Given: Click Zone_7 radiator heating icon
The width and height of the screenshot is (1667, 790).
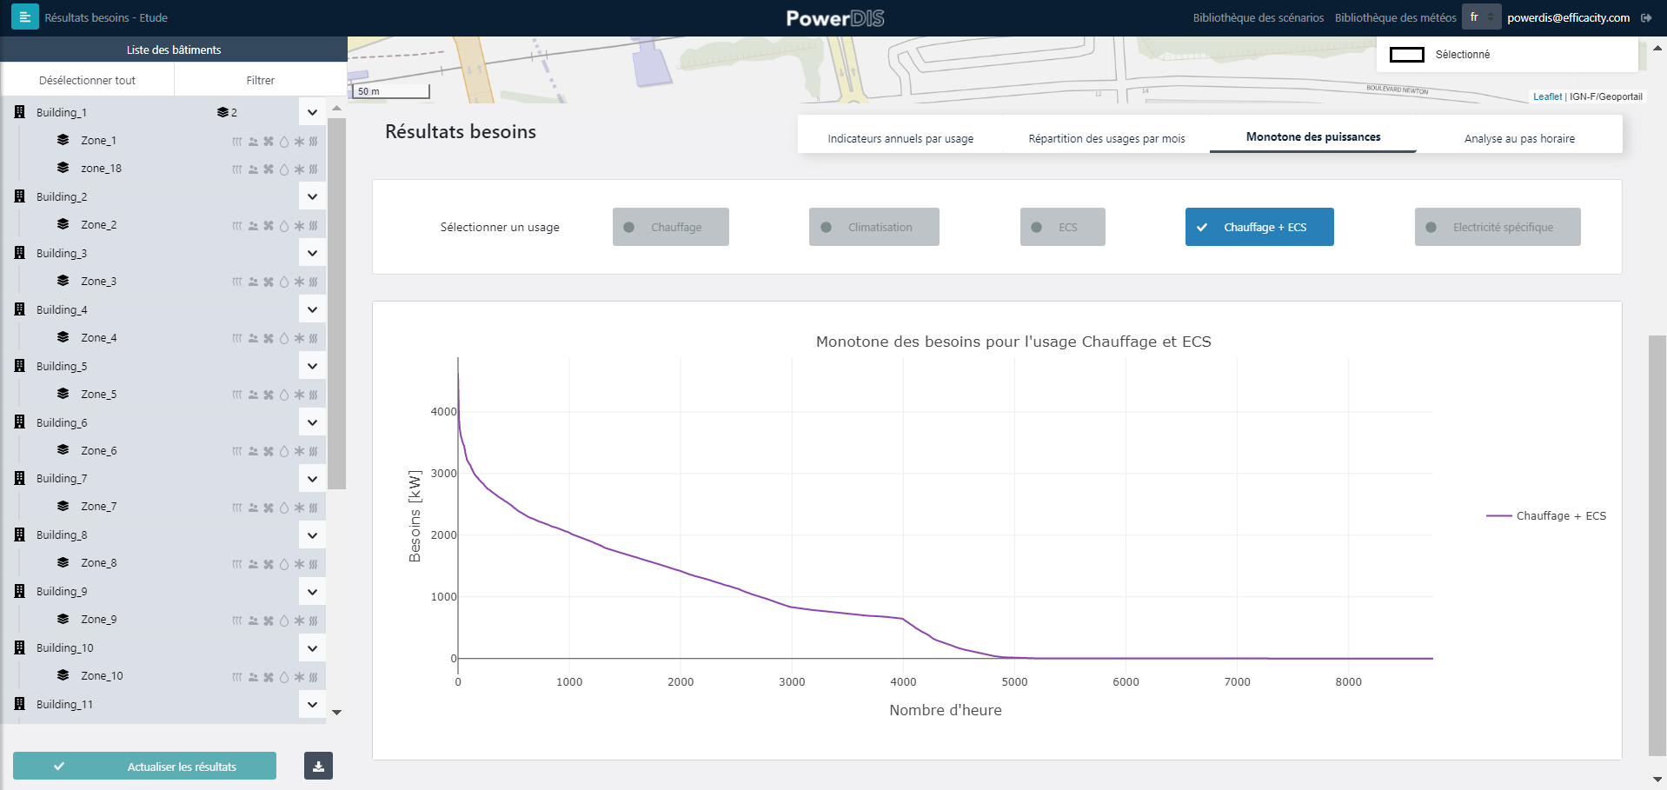Looking at the screenshot, I should coord(236,507).
